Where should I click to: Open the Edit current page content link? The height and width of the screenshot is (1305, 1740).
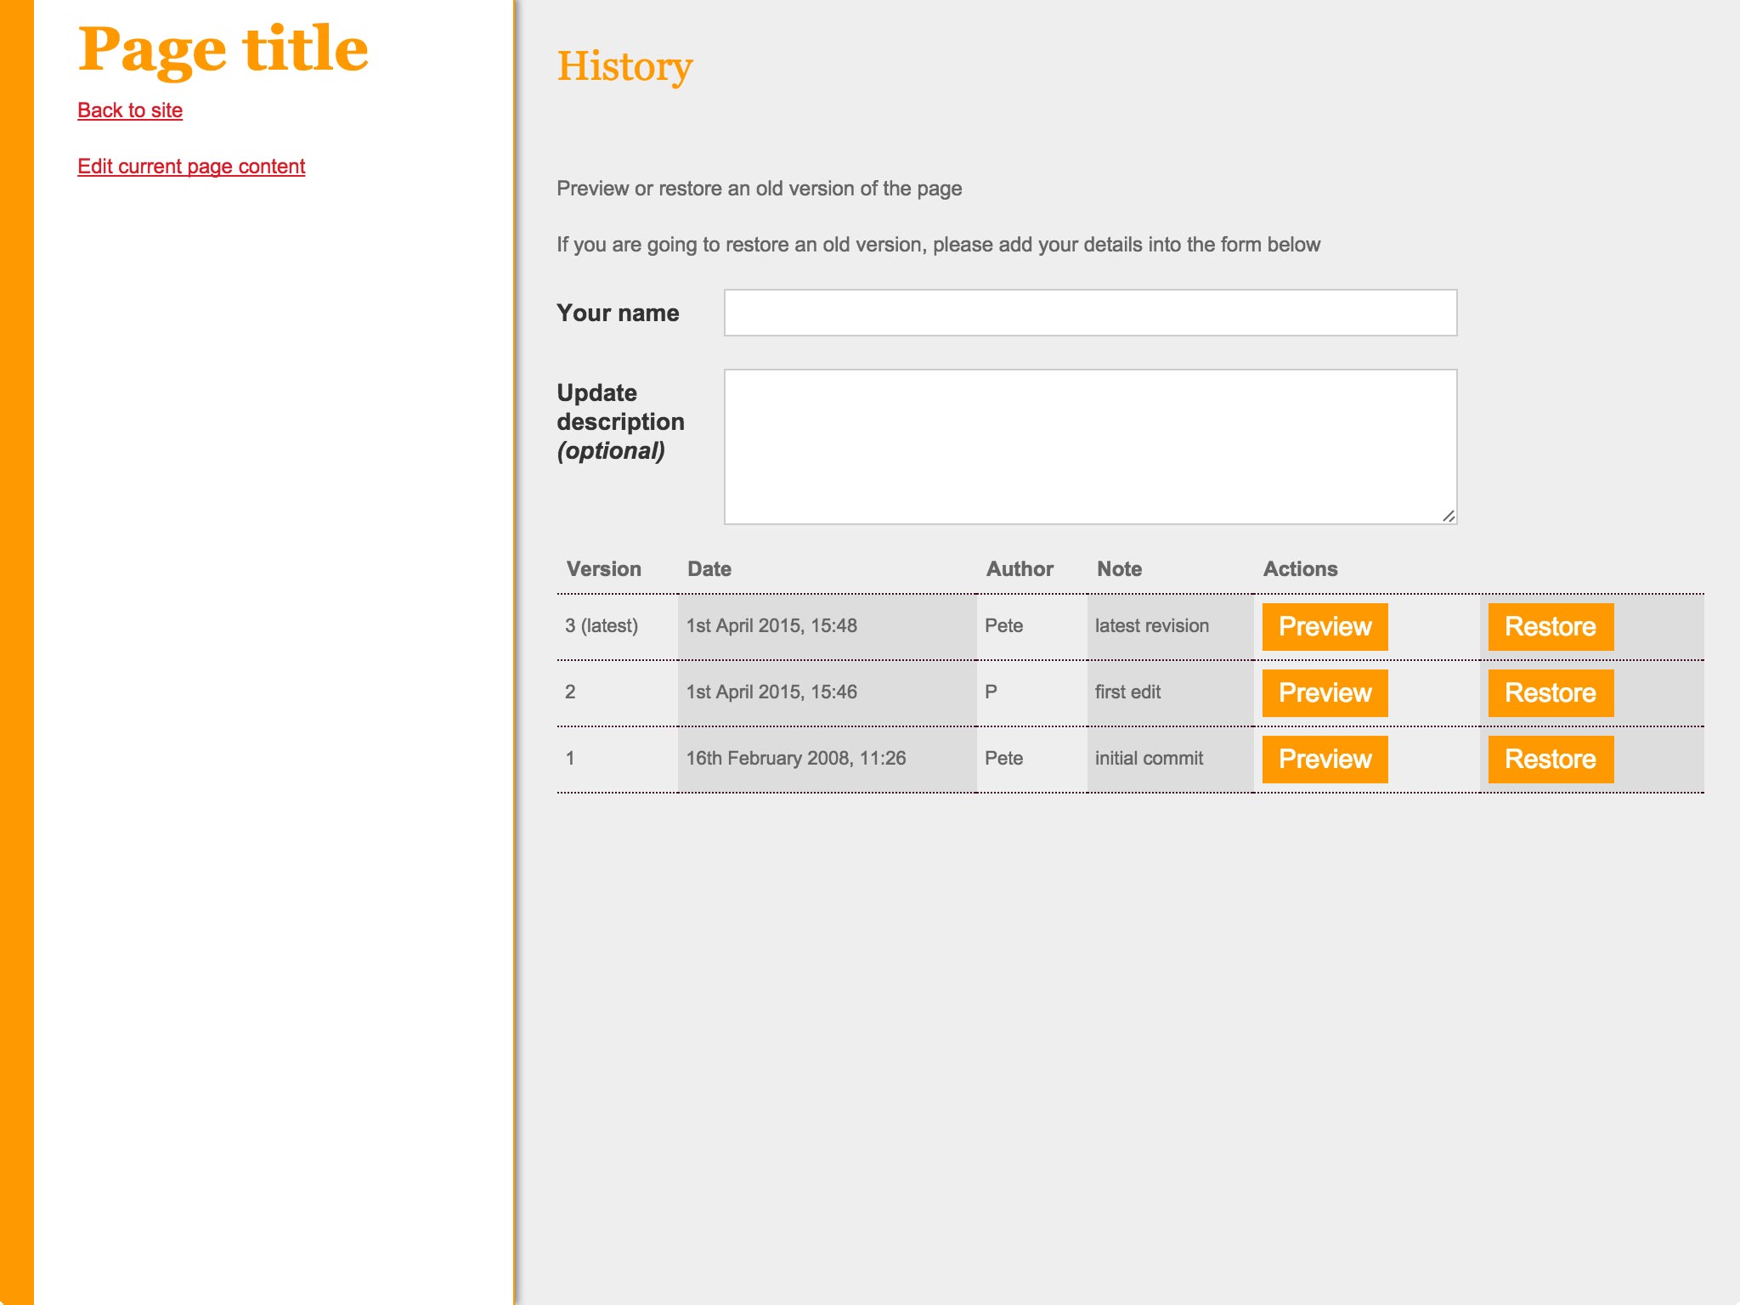(191, 167)
